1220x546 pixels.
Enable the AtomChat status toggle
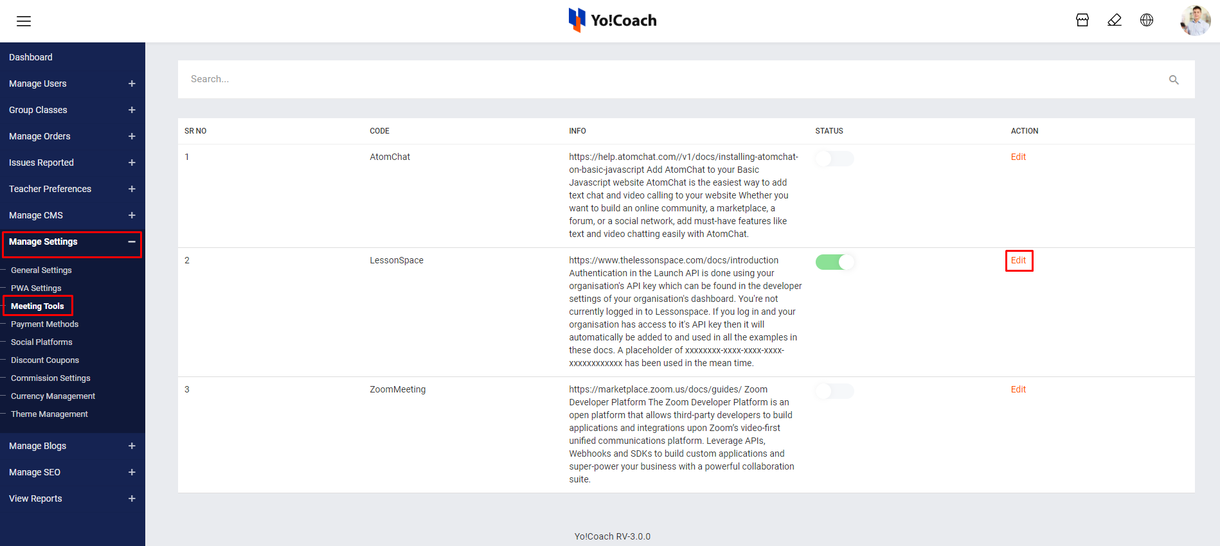point(834,158)
